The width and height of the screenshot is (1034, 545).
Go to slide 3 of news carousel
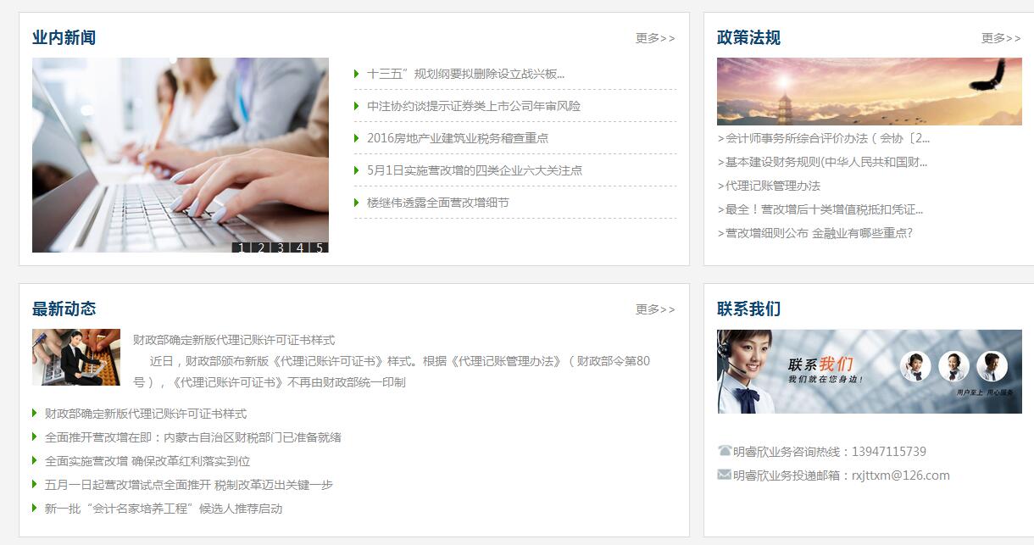pyautogui.click(x=281, y=247)
